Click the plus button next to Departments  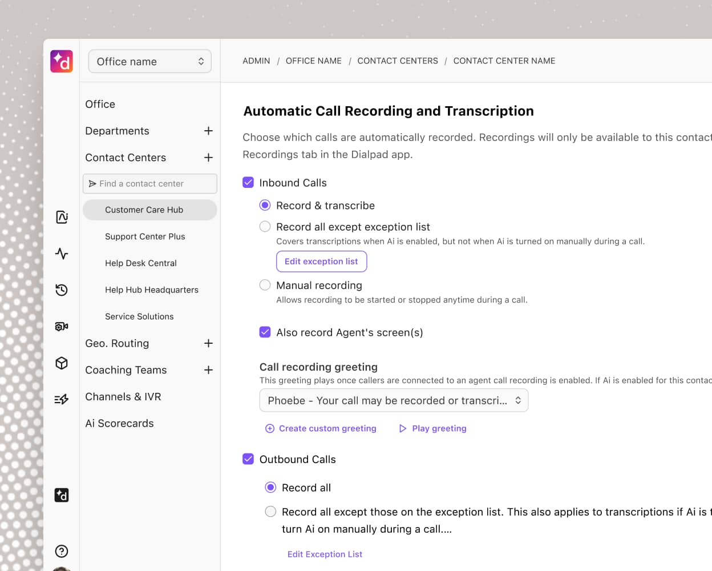click(x=208, y=131)
